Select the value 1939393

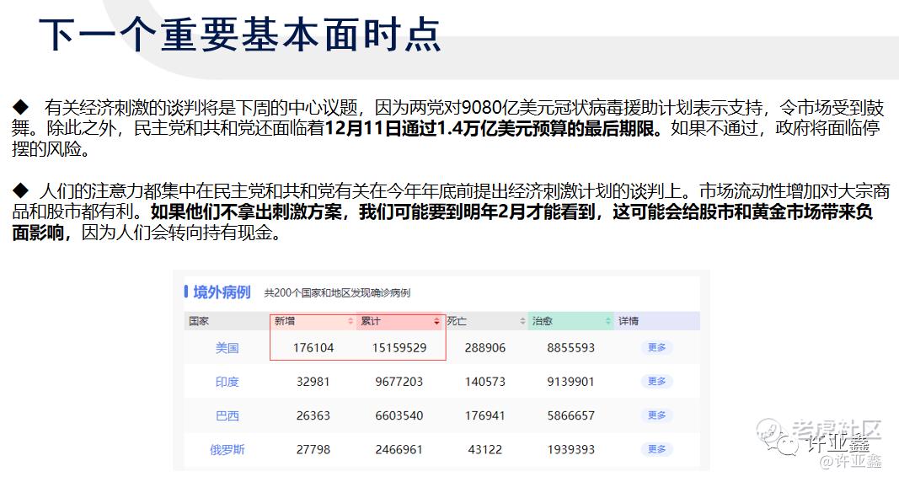tap(571, 449)
